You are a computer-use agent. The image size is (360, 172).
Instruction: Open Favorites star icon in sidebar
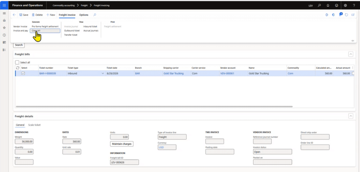[x=4, y=28]
